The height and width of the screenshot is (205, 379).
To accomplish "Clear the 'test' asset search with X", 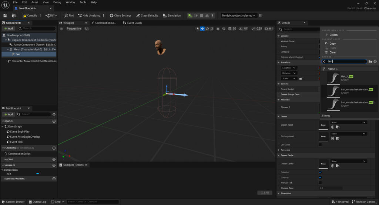I will [324, 62].
